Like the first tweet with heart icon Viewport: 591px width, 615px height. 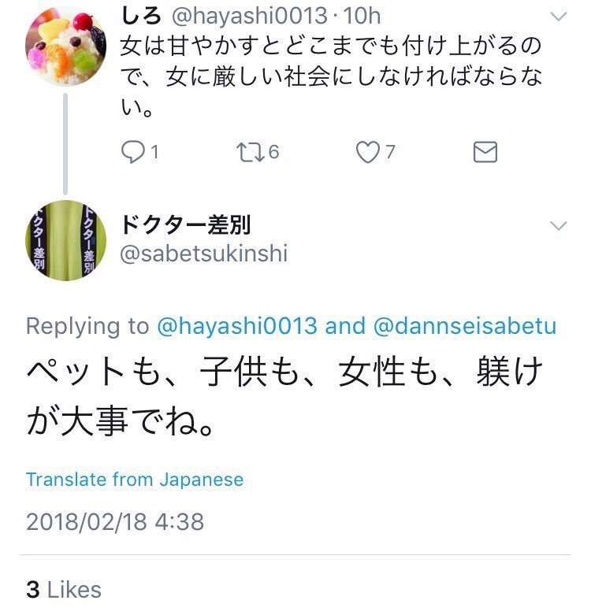[x=367, y=152]
